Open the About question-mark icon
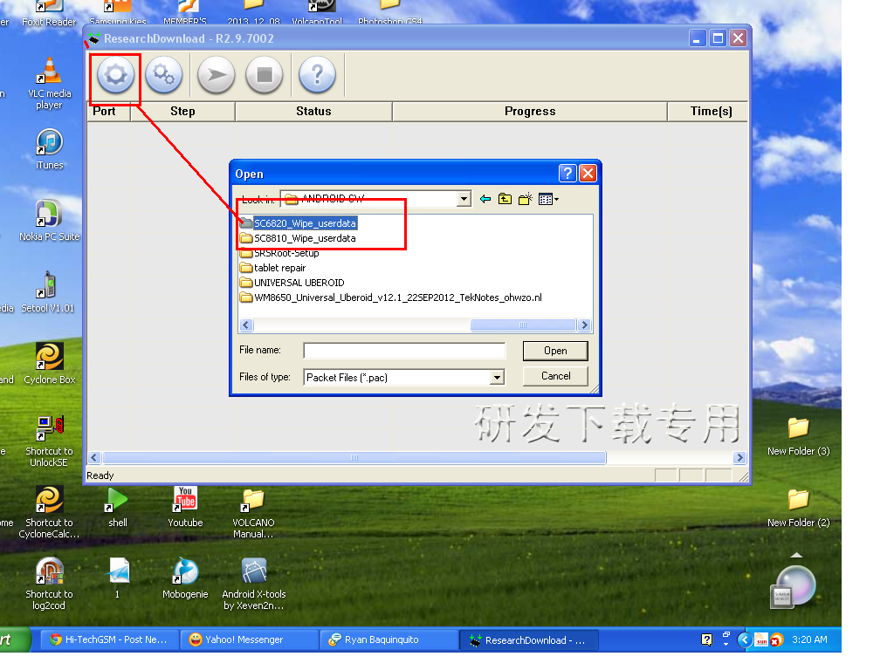The height and width of the screenshot is (670, 894). coord(317,76)
